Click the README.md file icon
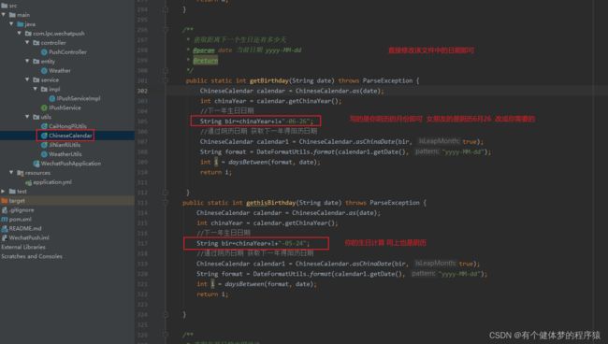The height and width of the screenshot is (344, 608). coord(5,229)
